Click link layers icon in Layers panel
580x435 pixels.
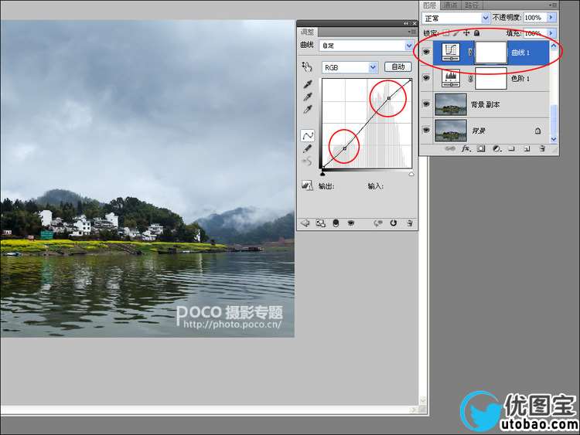(450, 148)
